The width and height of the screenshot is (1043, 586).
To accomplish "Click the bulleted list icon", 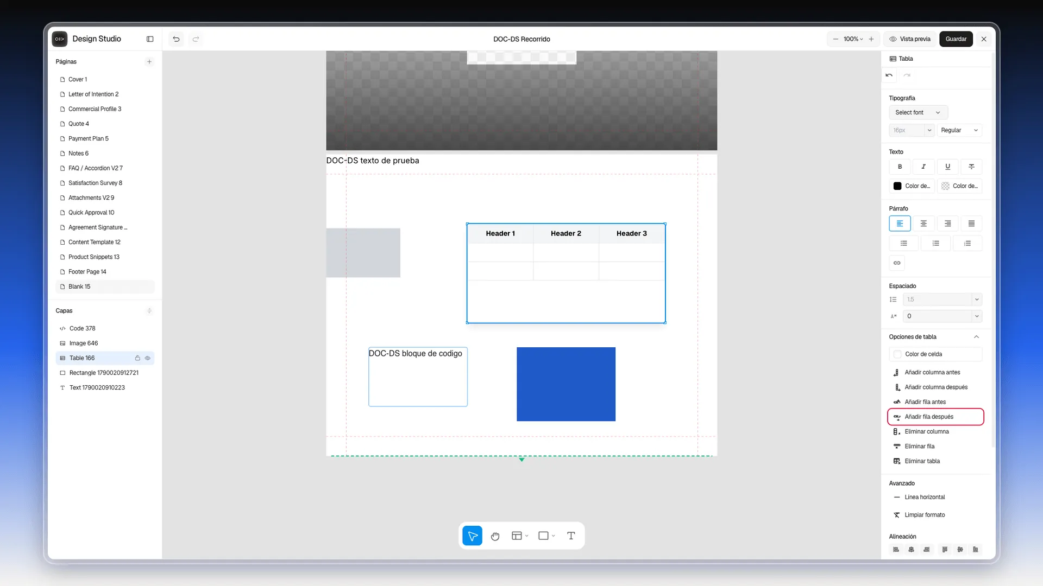I will pos(904,243).
